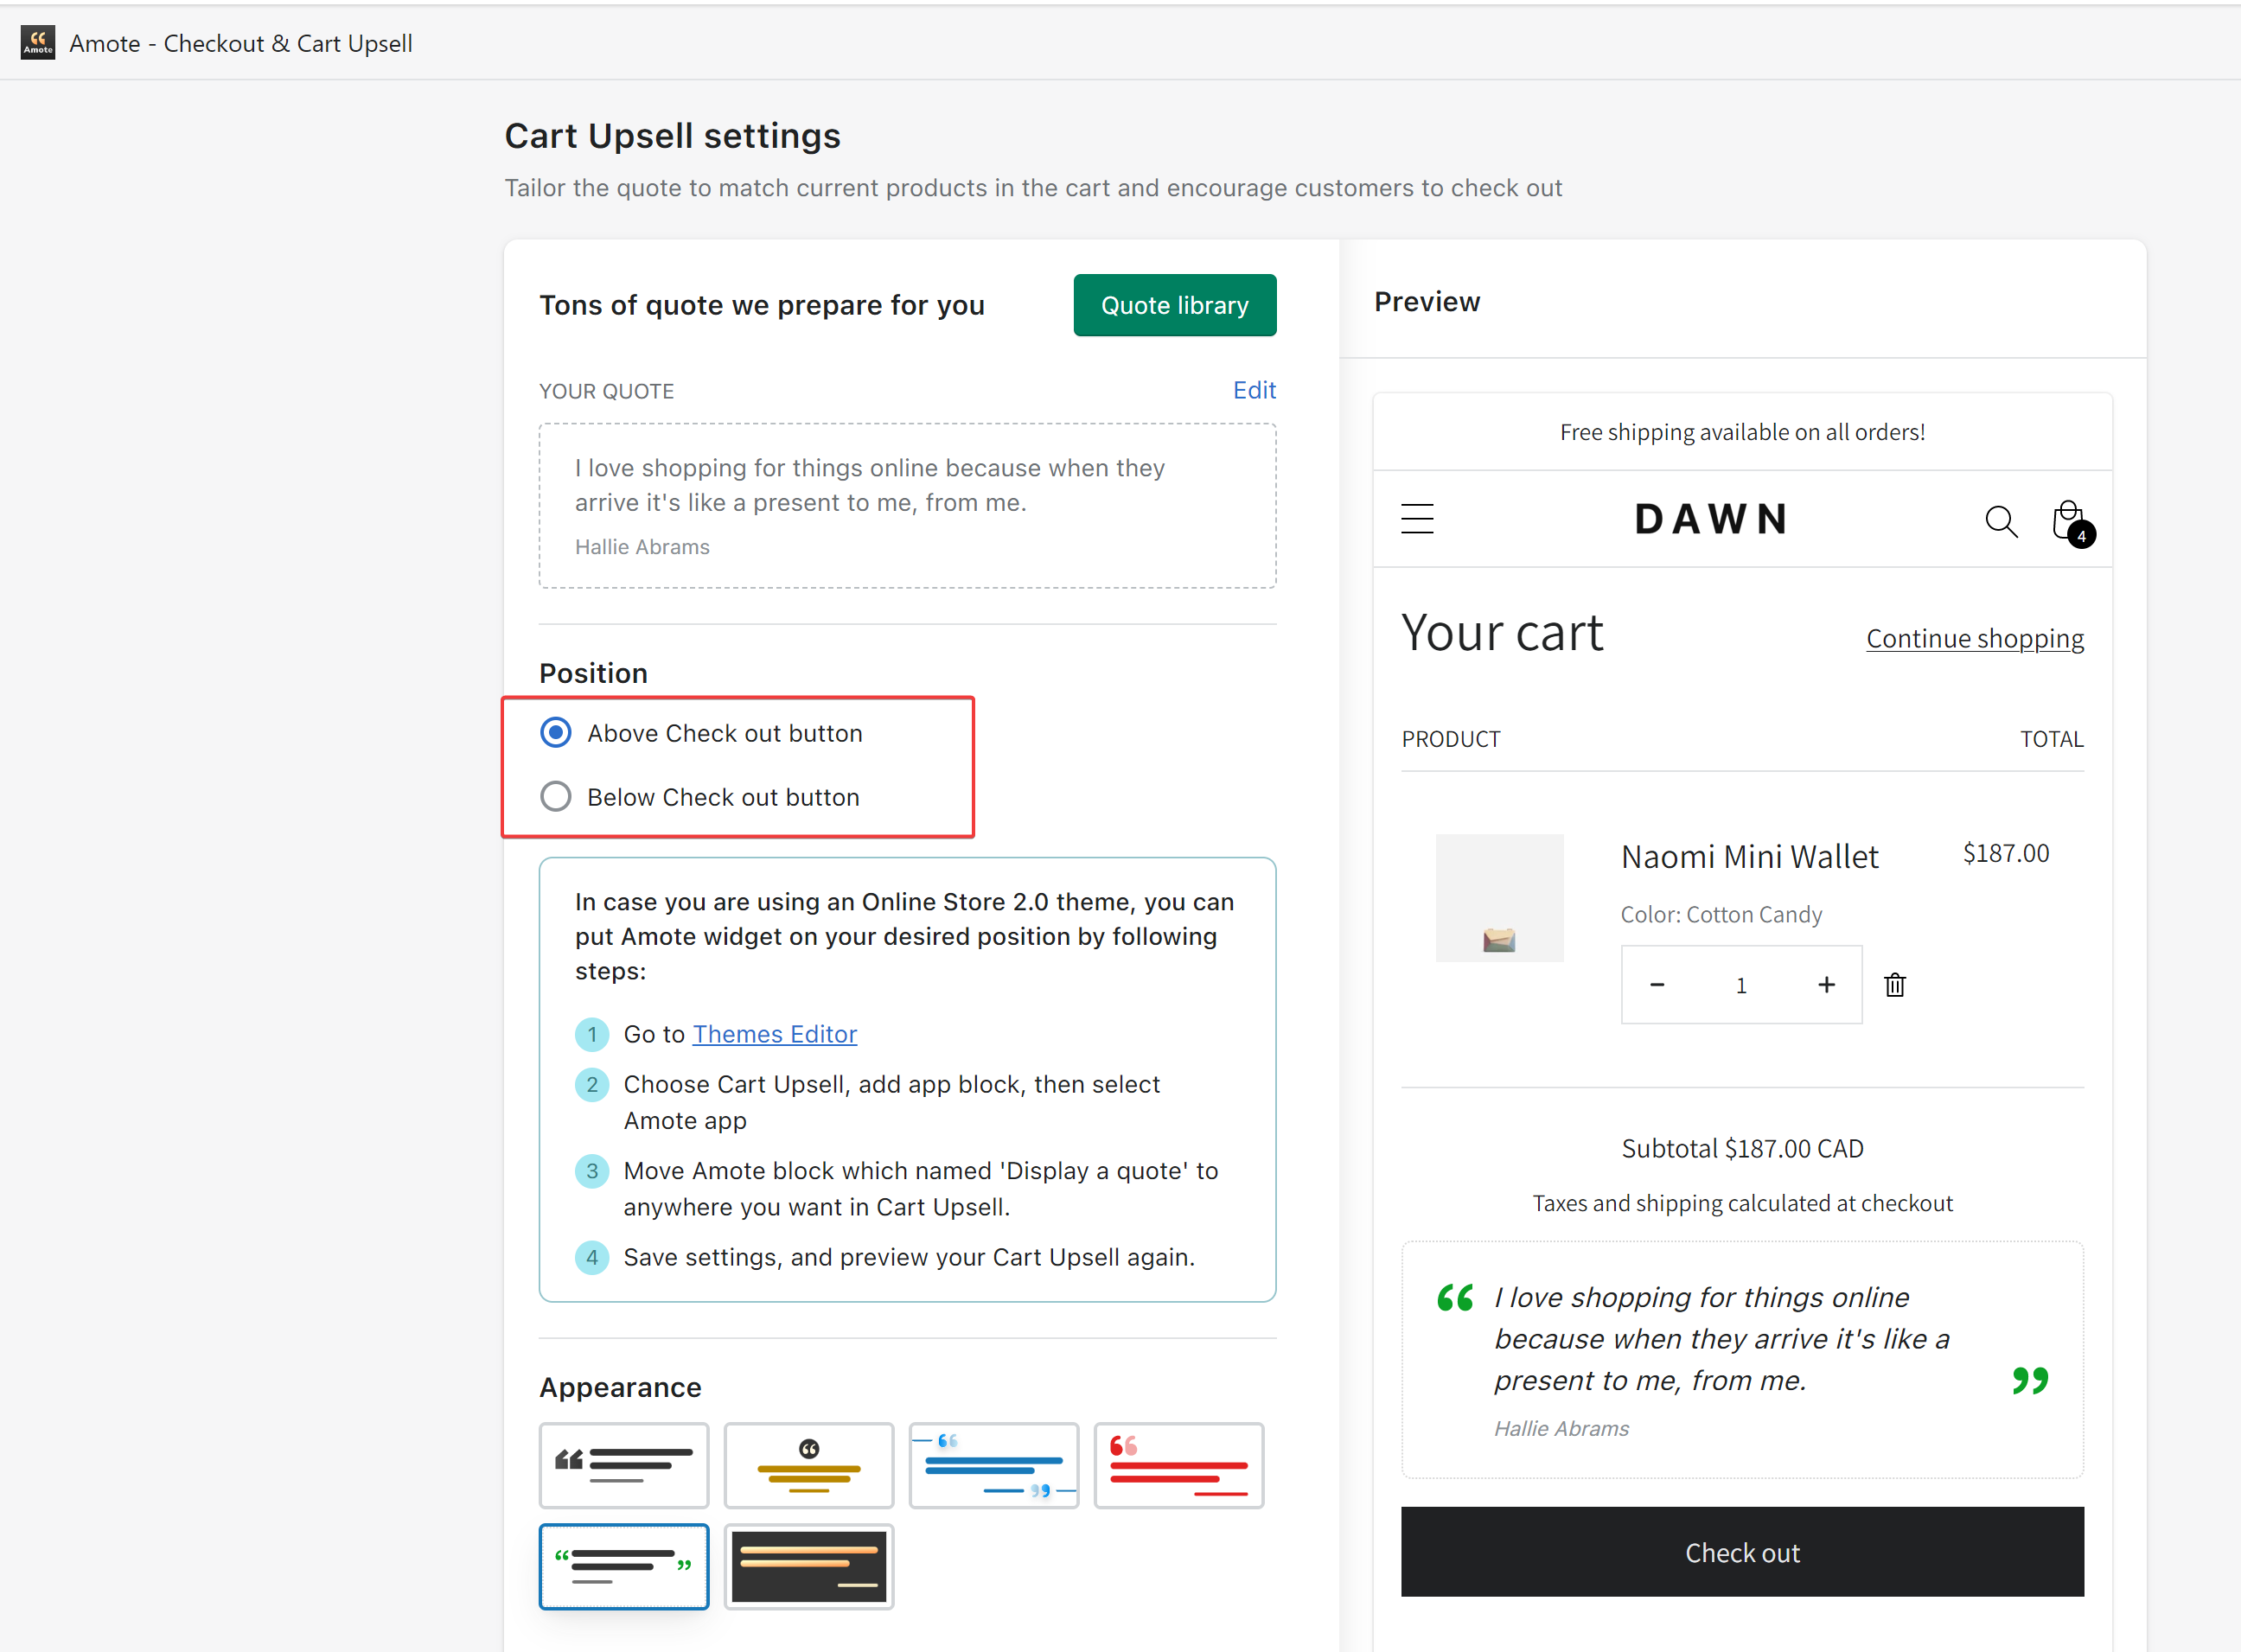Open the Themes Editor link
Screen dimensions: 2241x1652
click(774, 1034)
